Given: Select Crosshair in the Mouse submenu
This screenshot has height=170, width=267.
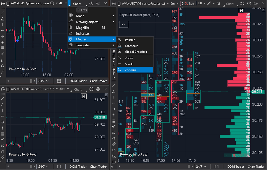Looking at the screenshot, I should point(131,46).
